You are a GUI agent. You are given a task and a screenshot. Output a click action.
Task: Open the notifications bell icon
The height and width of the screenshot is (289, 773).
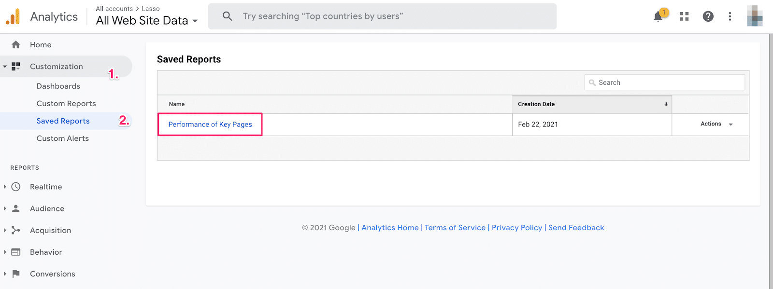coord(658,17)
